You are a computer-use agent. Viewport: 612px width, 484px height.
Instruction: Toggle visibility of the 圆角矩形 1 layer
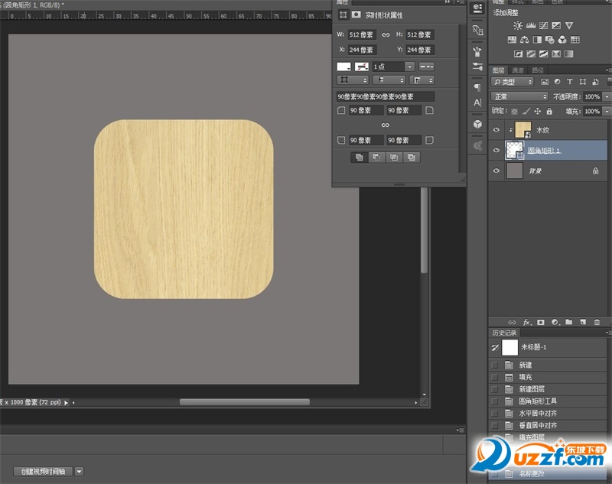[x=497, y=151]
